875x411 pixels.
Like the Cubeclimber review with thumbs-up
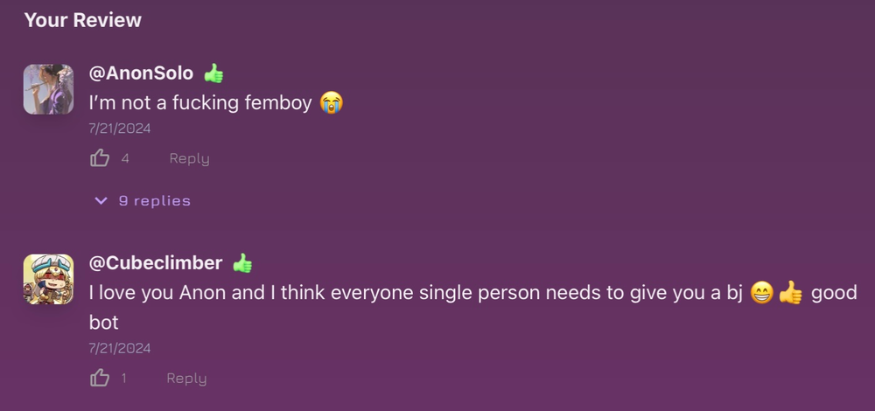[100, 378]
